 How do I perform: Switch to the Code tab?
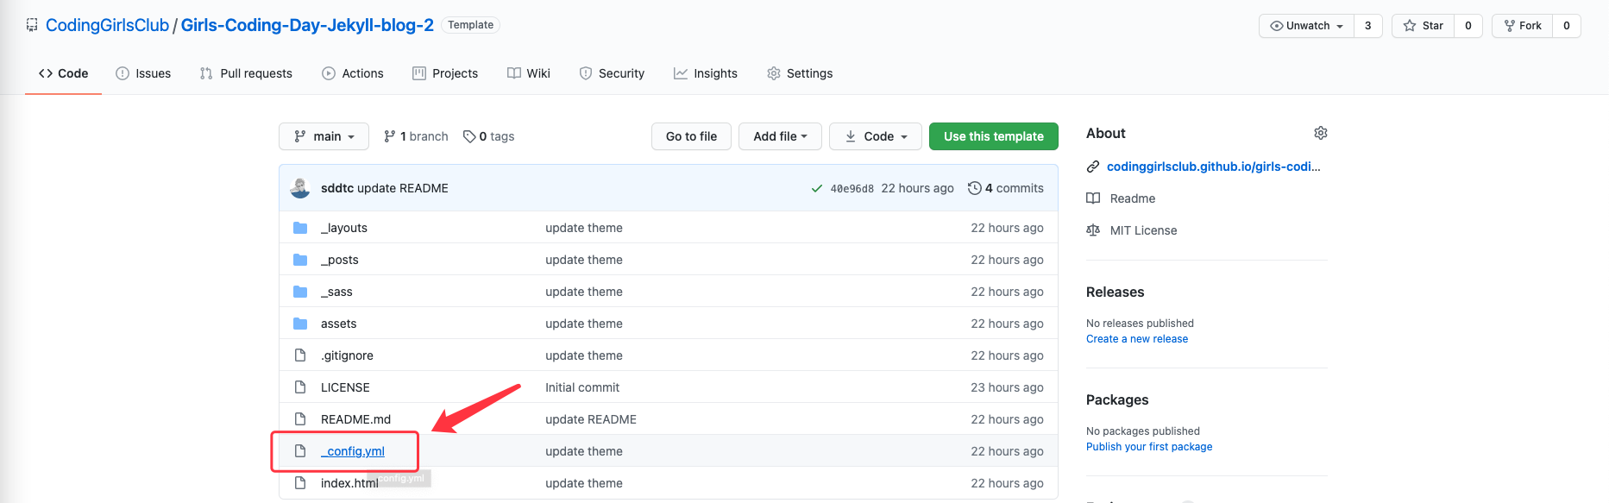tap(63, 73)
